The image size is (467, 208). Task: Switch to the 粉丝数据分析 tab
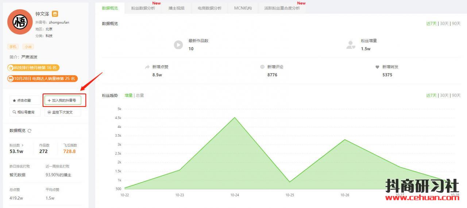click(143, 8)
